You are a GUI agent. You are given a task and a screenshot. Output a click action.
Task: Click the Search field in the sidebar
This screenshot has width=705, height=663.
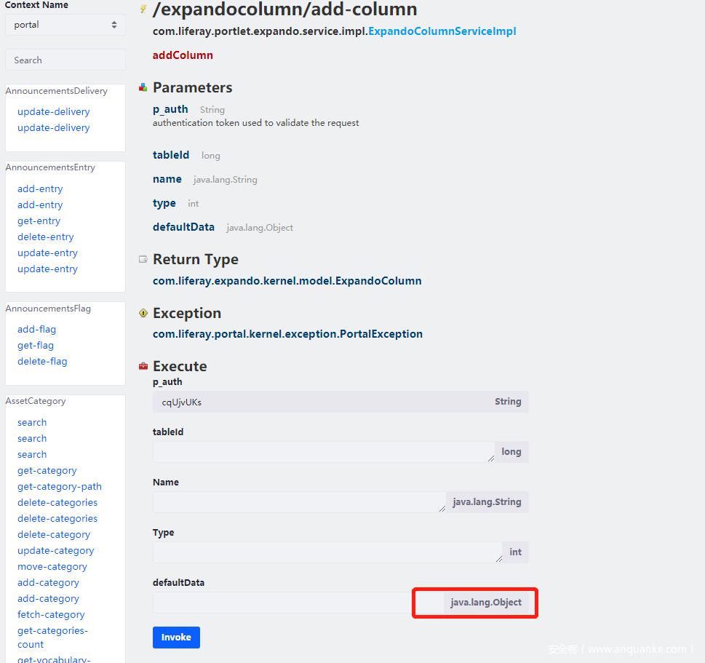[65, 60]
